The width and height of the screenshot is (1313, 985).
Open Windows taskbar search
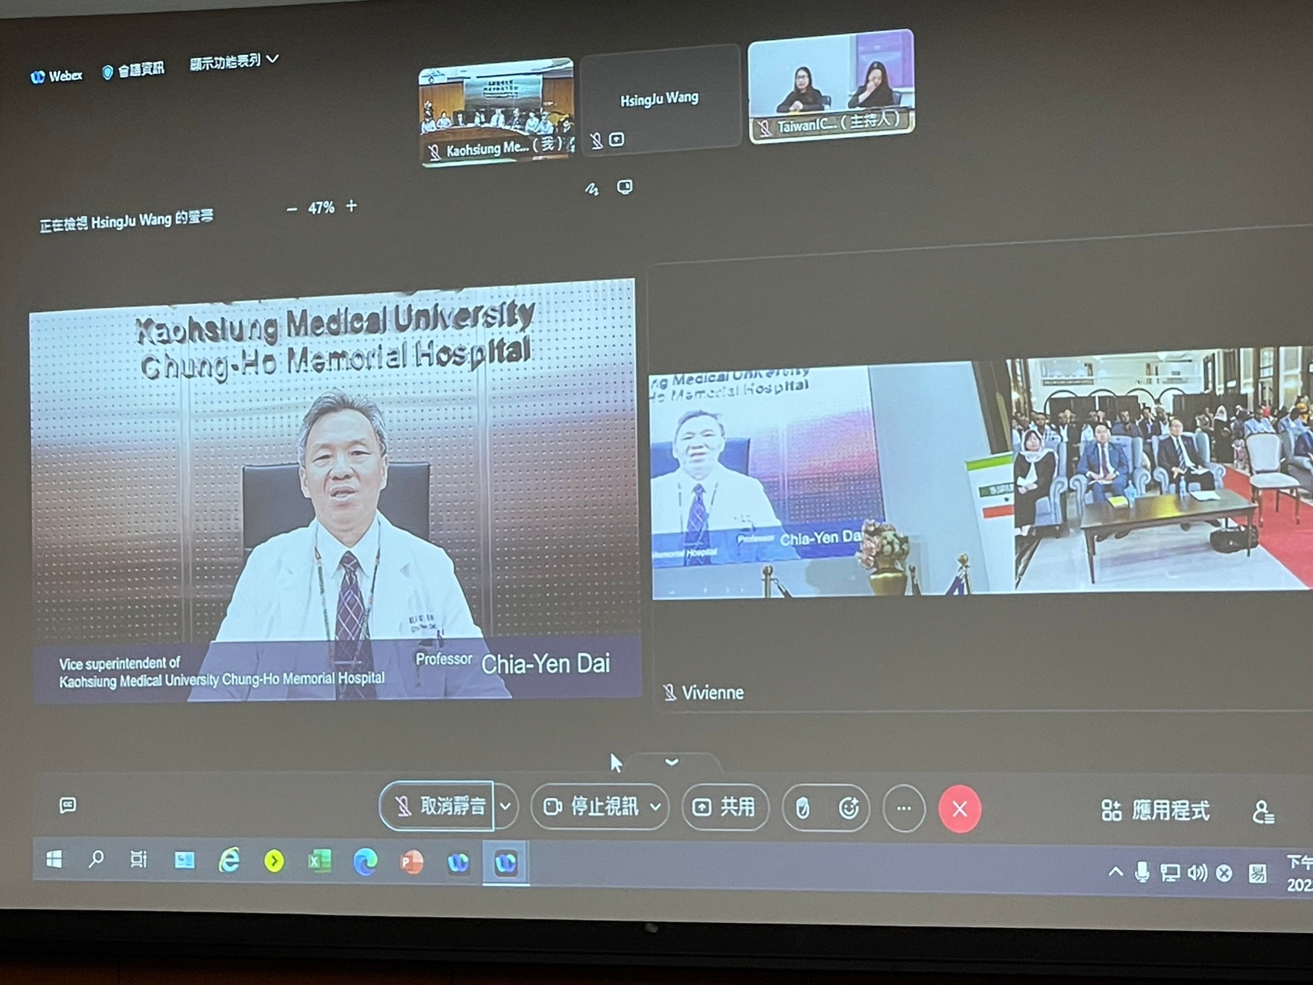(x=96, y=859)
